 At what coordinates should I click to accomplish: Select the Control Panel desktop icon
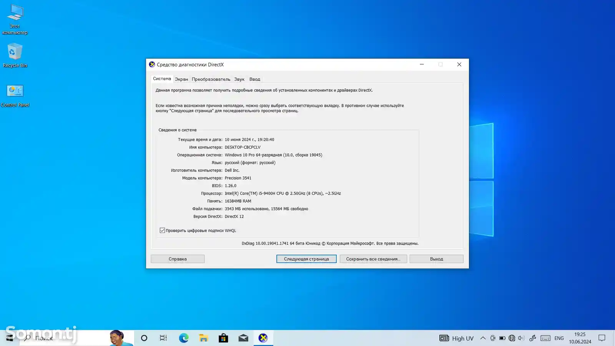[15, 96]
